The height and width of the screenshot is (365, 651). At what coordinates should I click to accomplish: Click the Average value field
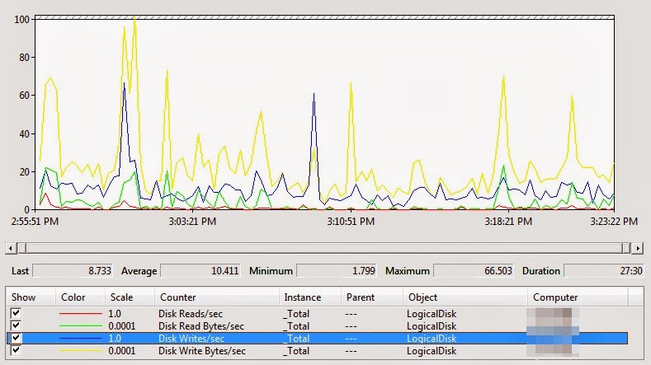tap(200, 271)
